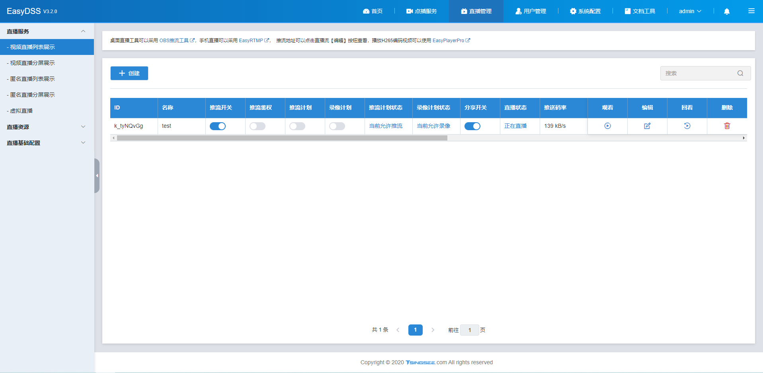Click the watch (play) icon for test stream
763x373 pixels.
[x=607, y=126]
